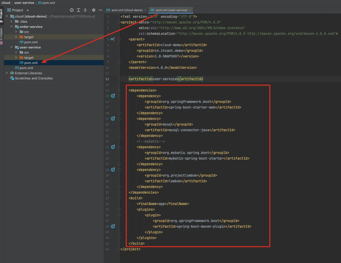Open the Project view dropdown
The height and width of the screenshot is (263, 341).
tap(28, 10)
